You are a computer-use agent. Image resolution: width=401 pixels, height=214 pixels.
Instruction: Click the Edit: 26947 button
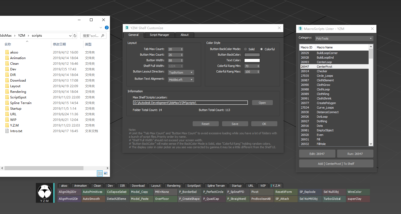click(317, 154)
